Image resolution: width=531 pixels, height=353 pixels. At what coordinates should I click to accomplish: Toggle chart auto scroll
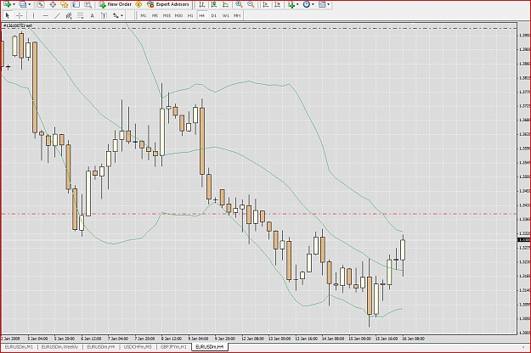click(266, 4)
